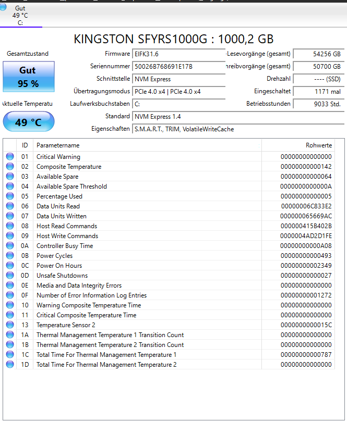The image size is (347, 422).
Task: Select the Controller Busy Time parameter name
Action: pyautogui.click(x=65, y=246)
